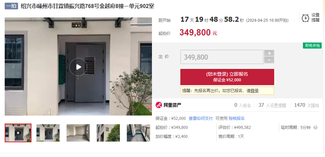The height and width of the screenshot is (157, 325).
Task: Play the property video in main image
Action: tap(78, 67)
